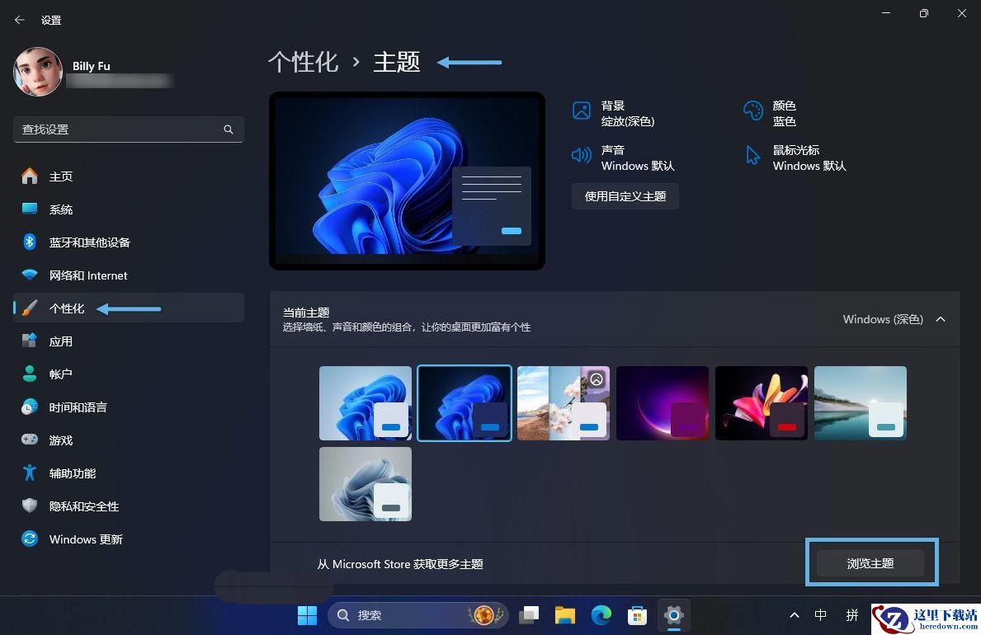Apply the purple glow theme thumbnail
This screenshot has width=981, height=635.
coord(663,403)
